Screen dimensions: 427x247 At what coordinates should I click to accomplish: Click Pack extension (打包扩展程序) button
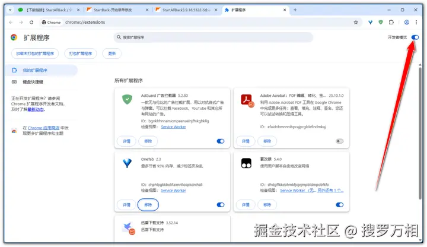[80, 53]
